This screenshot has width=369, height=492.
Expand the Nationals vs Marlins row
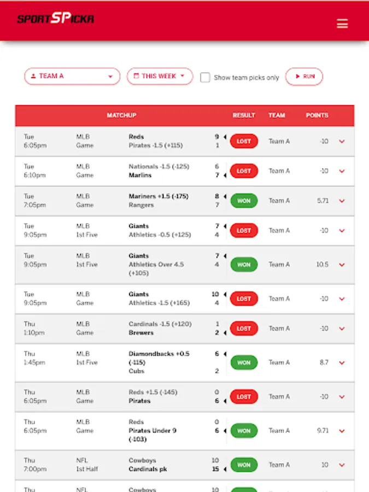tap(342, 171)
